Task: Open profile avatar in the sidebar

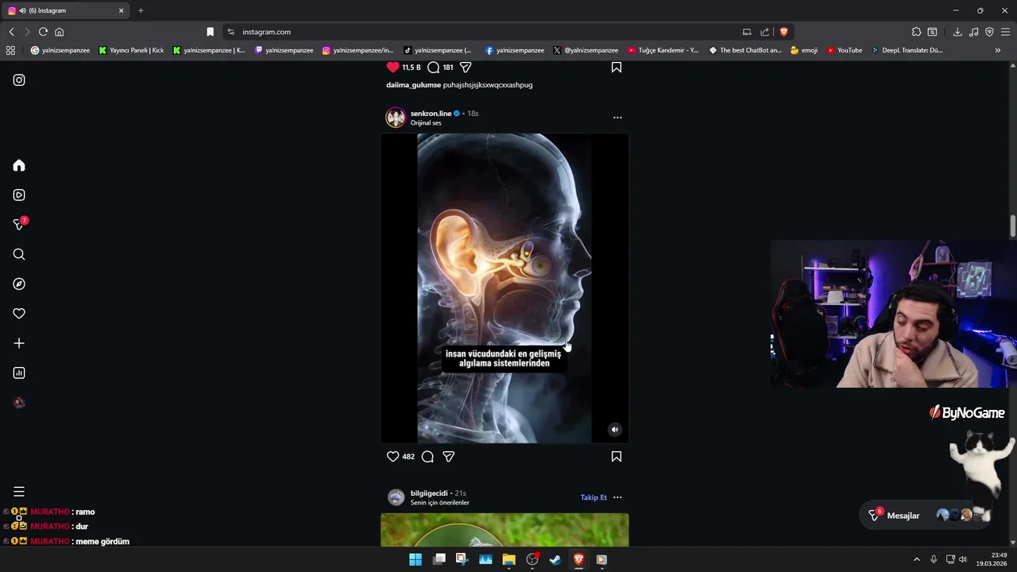Action: [x=19, y=403]
